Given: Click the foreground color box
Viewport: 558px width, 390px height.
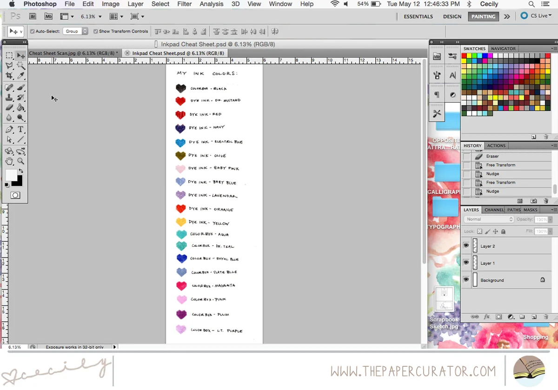Looking at the screenshot, I should tap(11, 175).
